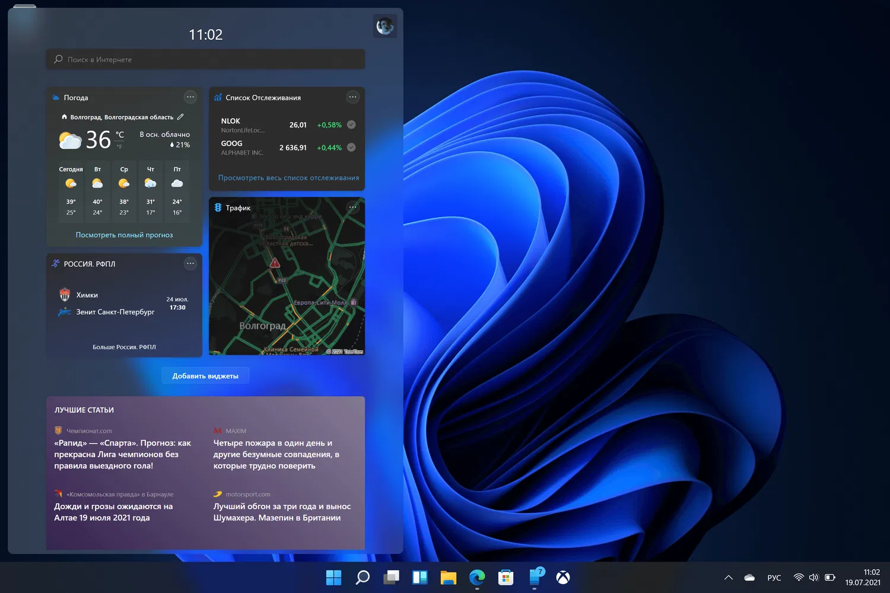Click Добавить виджеты button
Image resolution: width=890 pixels, height=593 pixels.
tap(205, 376)
